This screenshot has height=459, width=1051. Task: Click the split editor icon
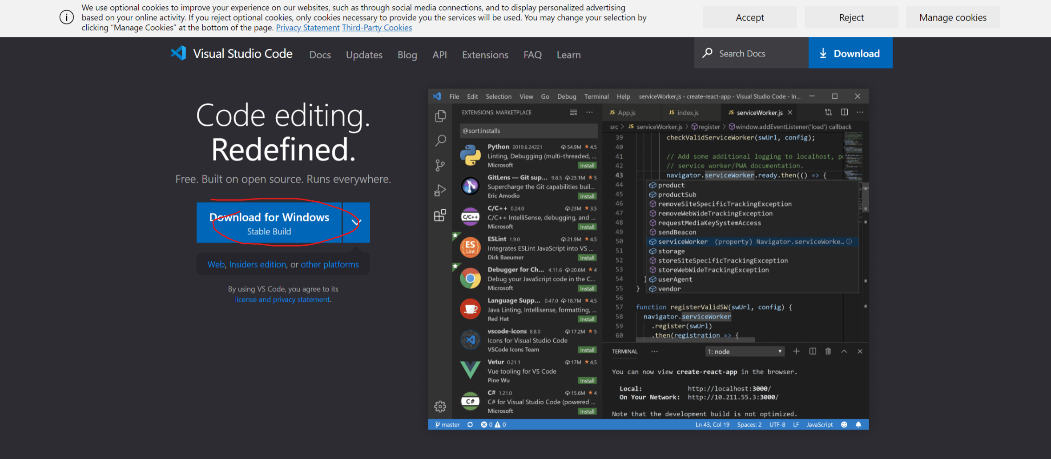point(844,112)
